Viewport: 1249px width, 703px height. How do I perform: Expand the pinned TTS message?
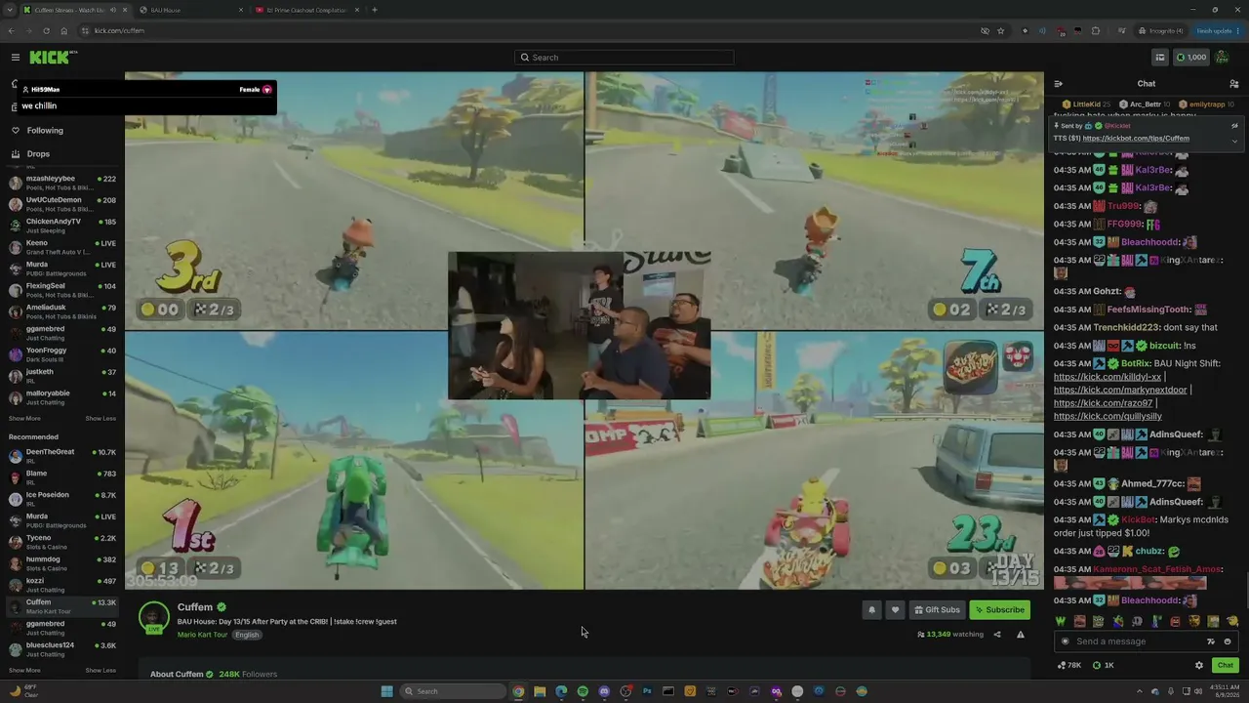point(1234,141)
